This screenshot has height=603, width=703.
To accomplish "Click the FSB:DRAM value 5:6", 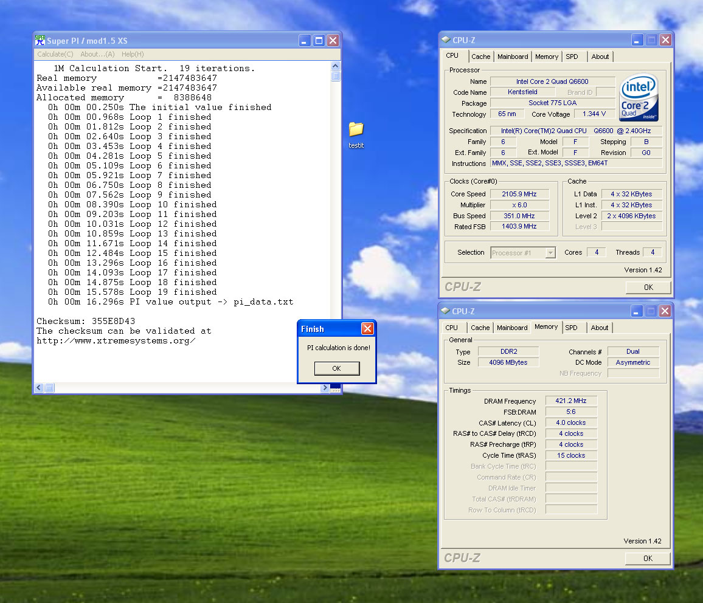I will point(571,412).
